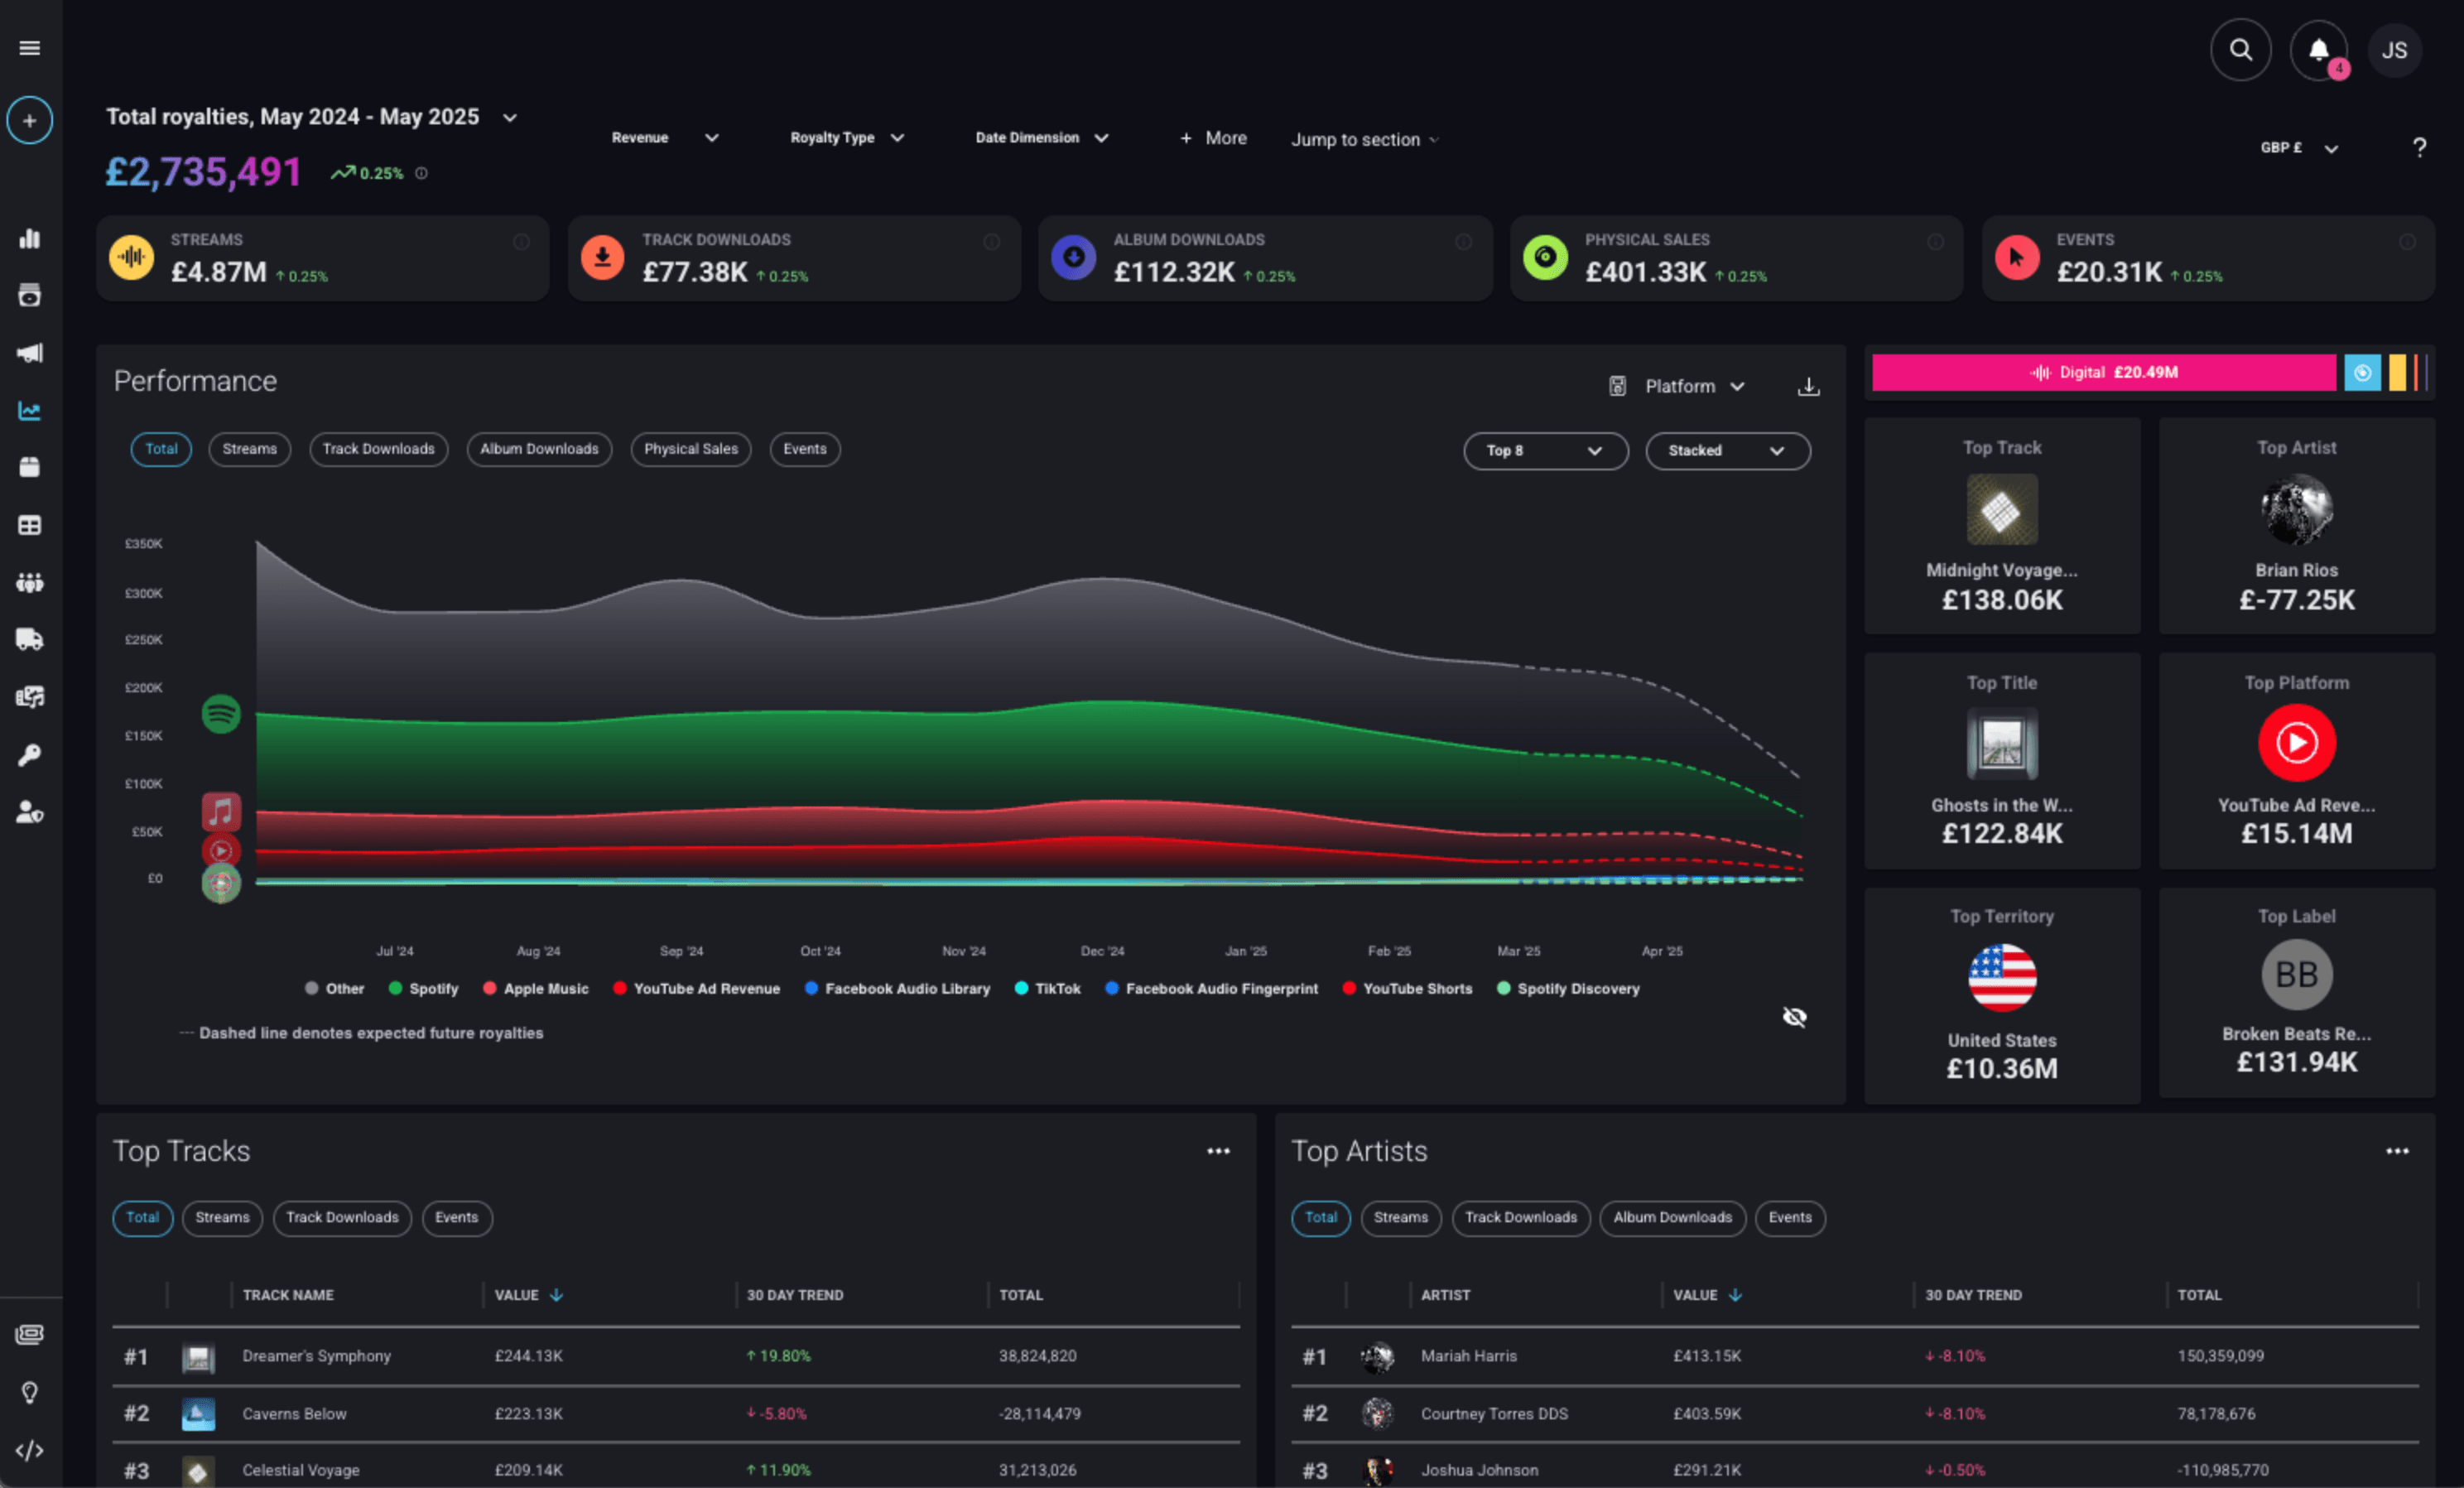Open the delivery truck sidebar icon
The width and height of the screenshot is (2464, 1488).
pos(30,639)
